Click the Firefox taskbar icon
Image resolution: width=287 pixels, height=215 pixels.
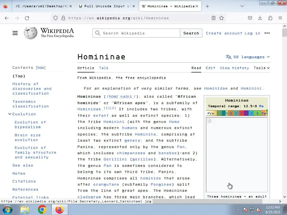tap(60, 209)
